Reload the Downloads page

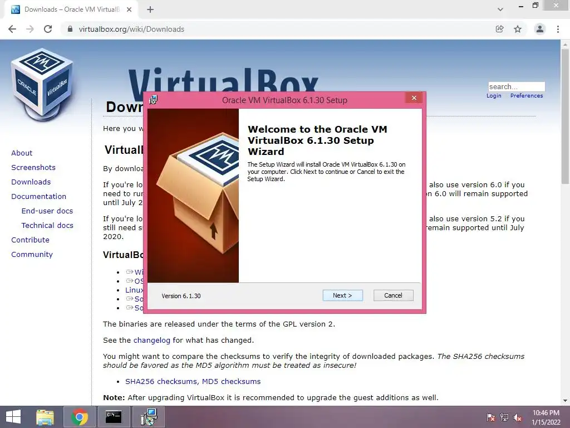pos(48,29)
